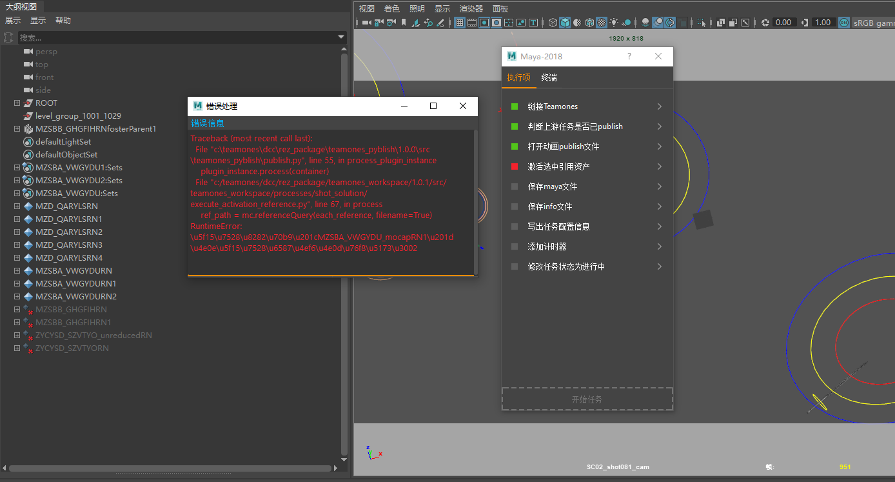
Task: Click the use all lights bulb icon
Action: (x=614, y=23)
